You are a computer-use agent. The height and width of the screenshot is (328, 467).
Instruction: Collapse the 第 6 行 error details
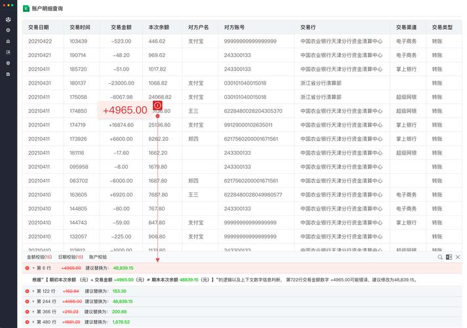click(33, 268)
